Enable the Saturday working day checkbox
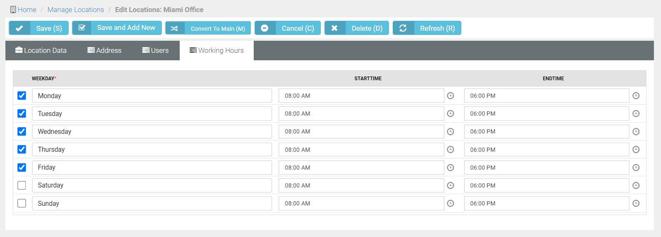 click(22, 185)
